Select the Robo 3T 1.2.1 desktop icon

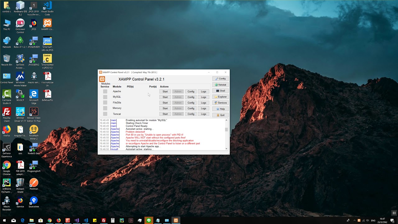[20, 43]
